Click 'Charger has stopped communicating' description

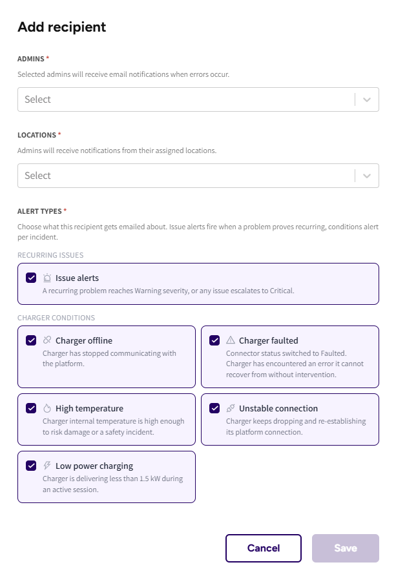tap(109, 358)
